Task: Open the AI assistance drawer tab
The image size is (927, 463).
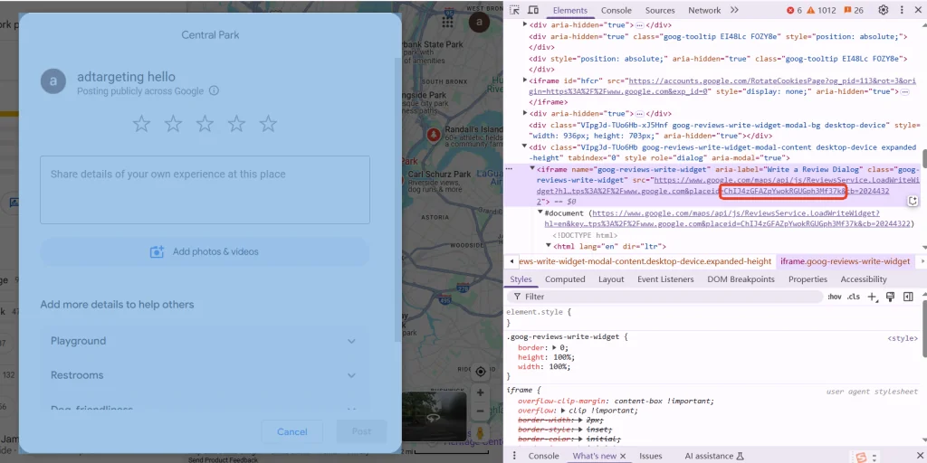Action: pos(713,456)
